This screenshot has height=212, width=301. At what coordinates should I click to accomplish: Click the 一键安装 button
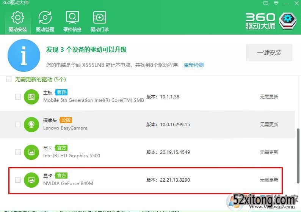click(x=269, y=52)
